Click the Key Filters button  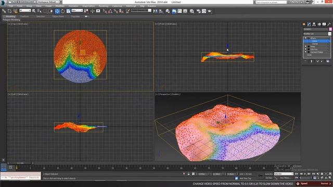285,178
